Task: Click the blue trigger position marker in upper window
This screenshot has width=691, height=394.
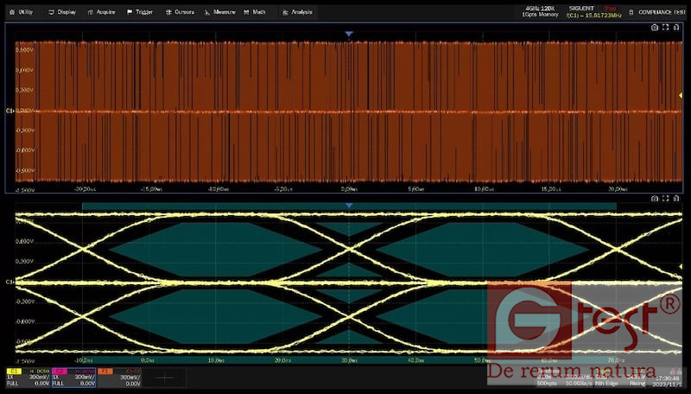Action: coord(349,34)
